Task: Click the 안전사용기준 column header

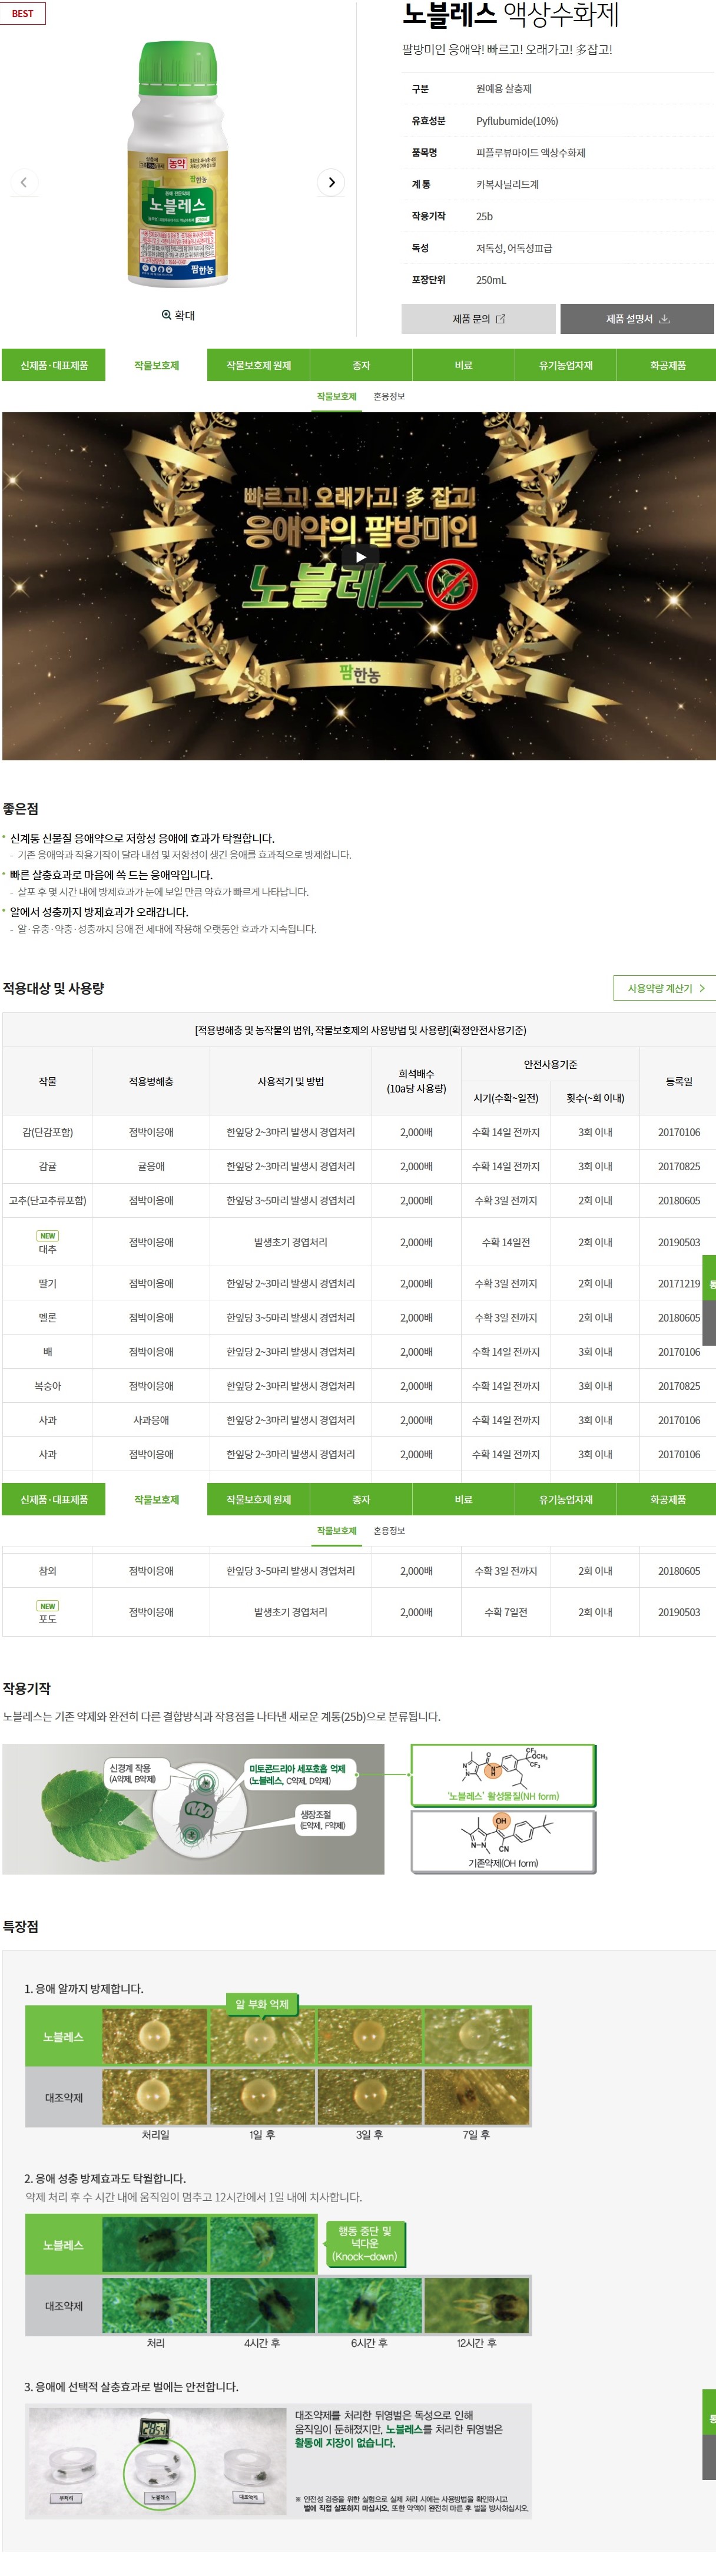Action: (550, 1064)
